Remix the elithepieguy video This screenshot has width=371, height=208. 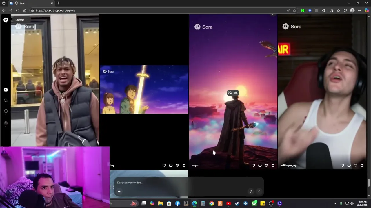tap(355, 165)
